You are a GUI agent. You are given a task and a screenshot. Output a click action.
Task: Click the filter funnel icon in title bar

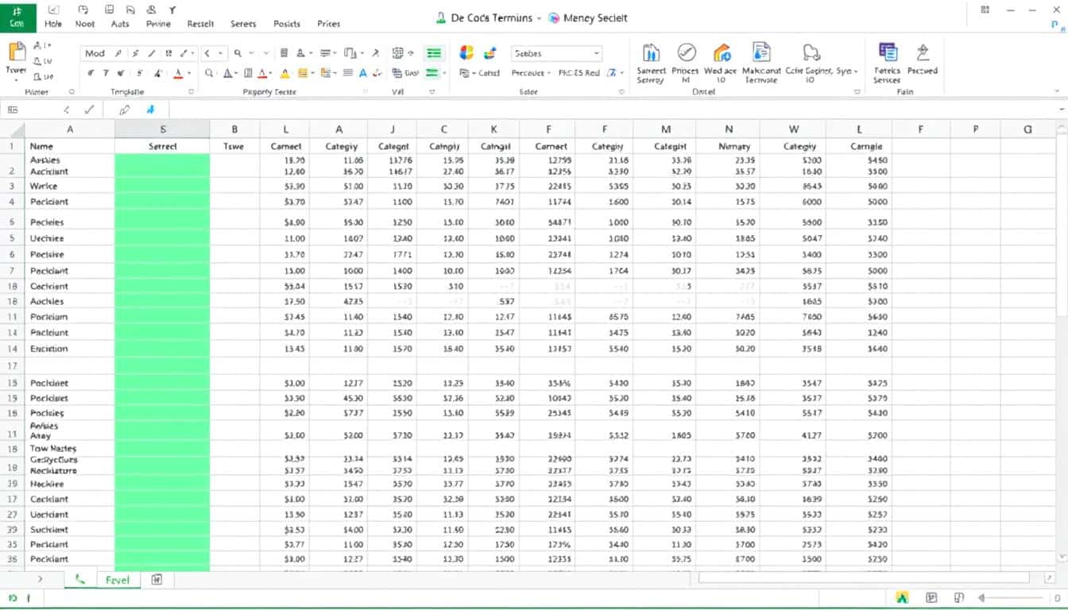point(172,10)
